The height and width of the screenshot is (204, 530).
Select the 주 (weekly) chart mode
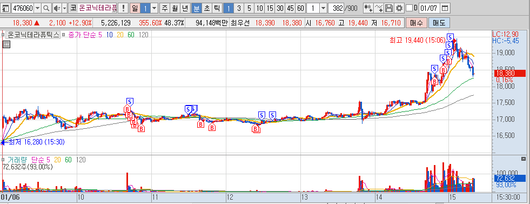(165, 8)
